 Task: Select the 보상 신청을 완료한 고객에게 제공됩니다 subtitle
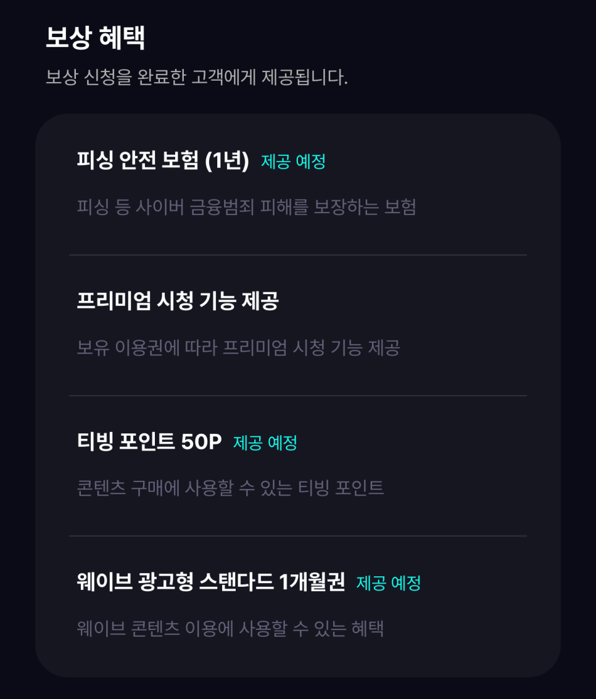pyautogui.click(x=197, y=77)
